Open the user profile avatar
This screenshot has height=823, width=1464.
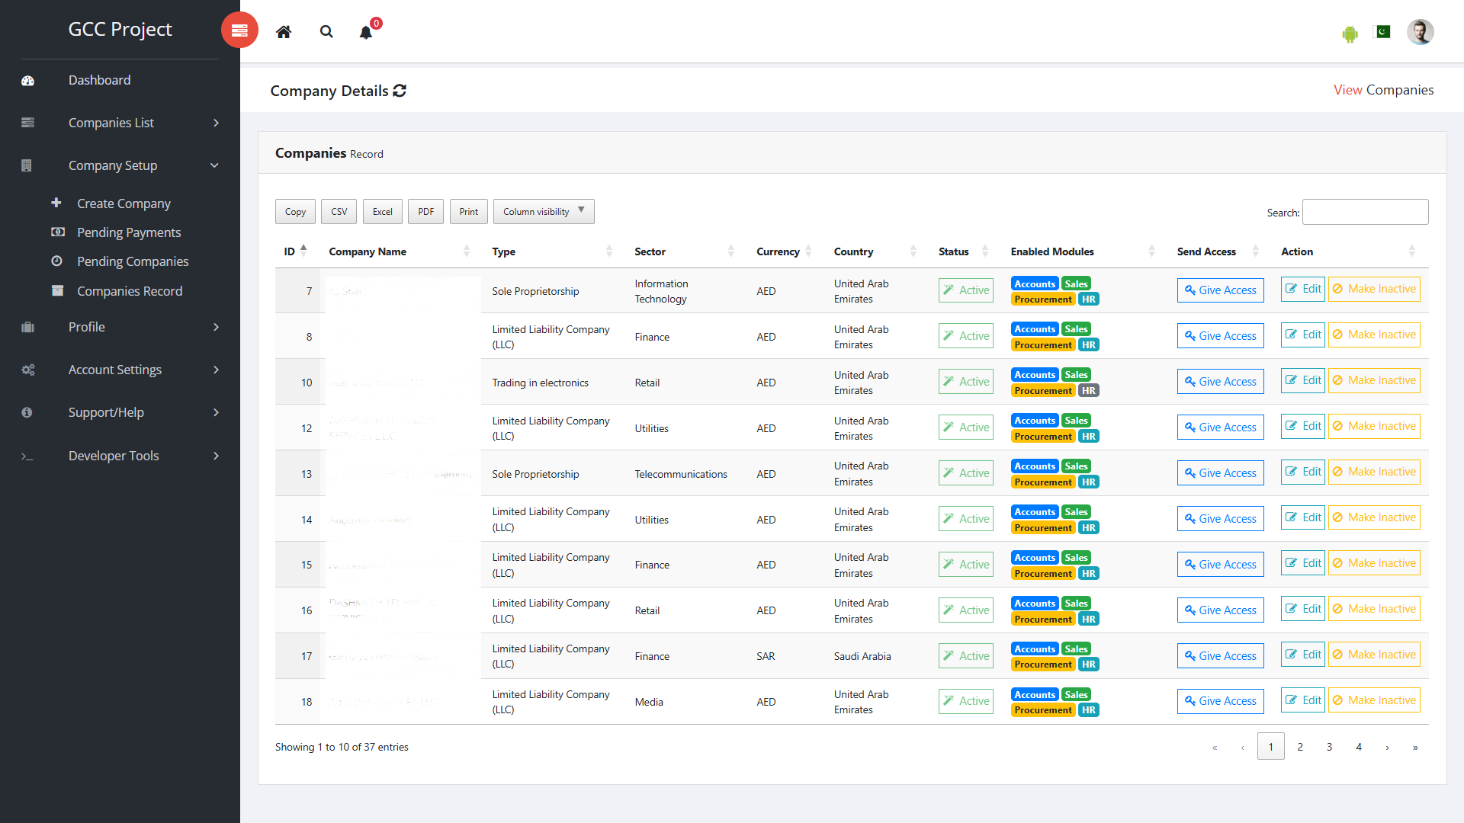pos(1420,32)
